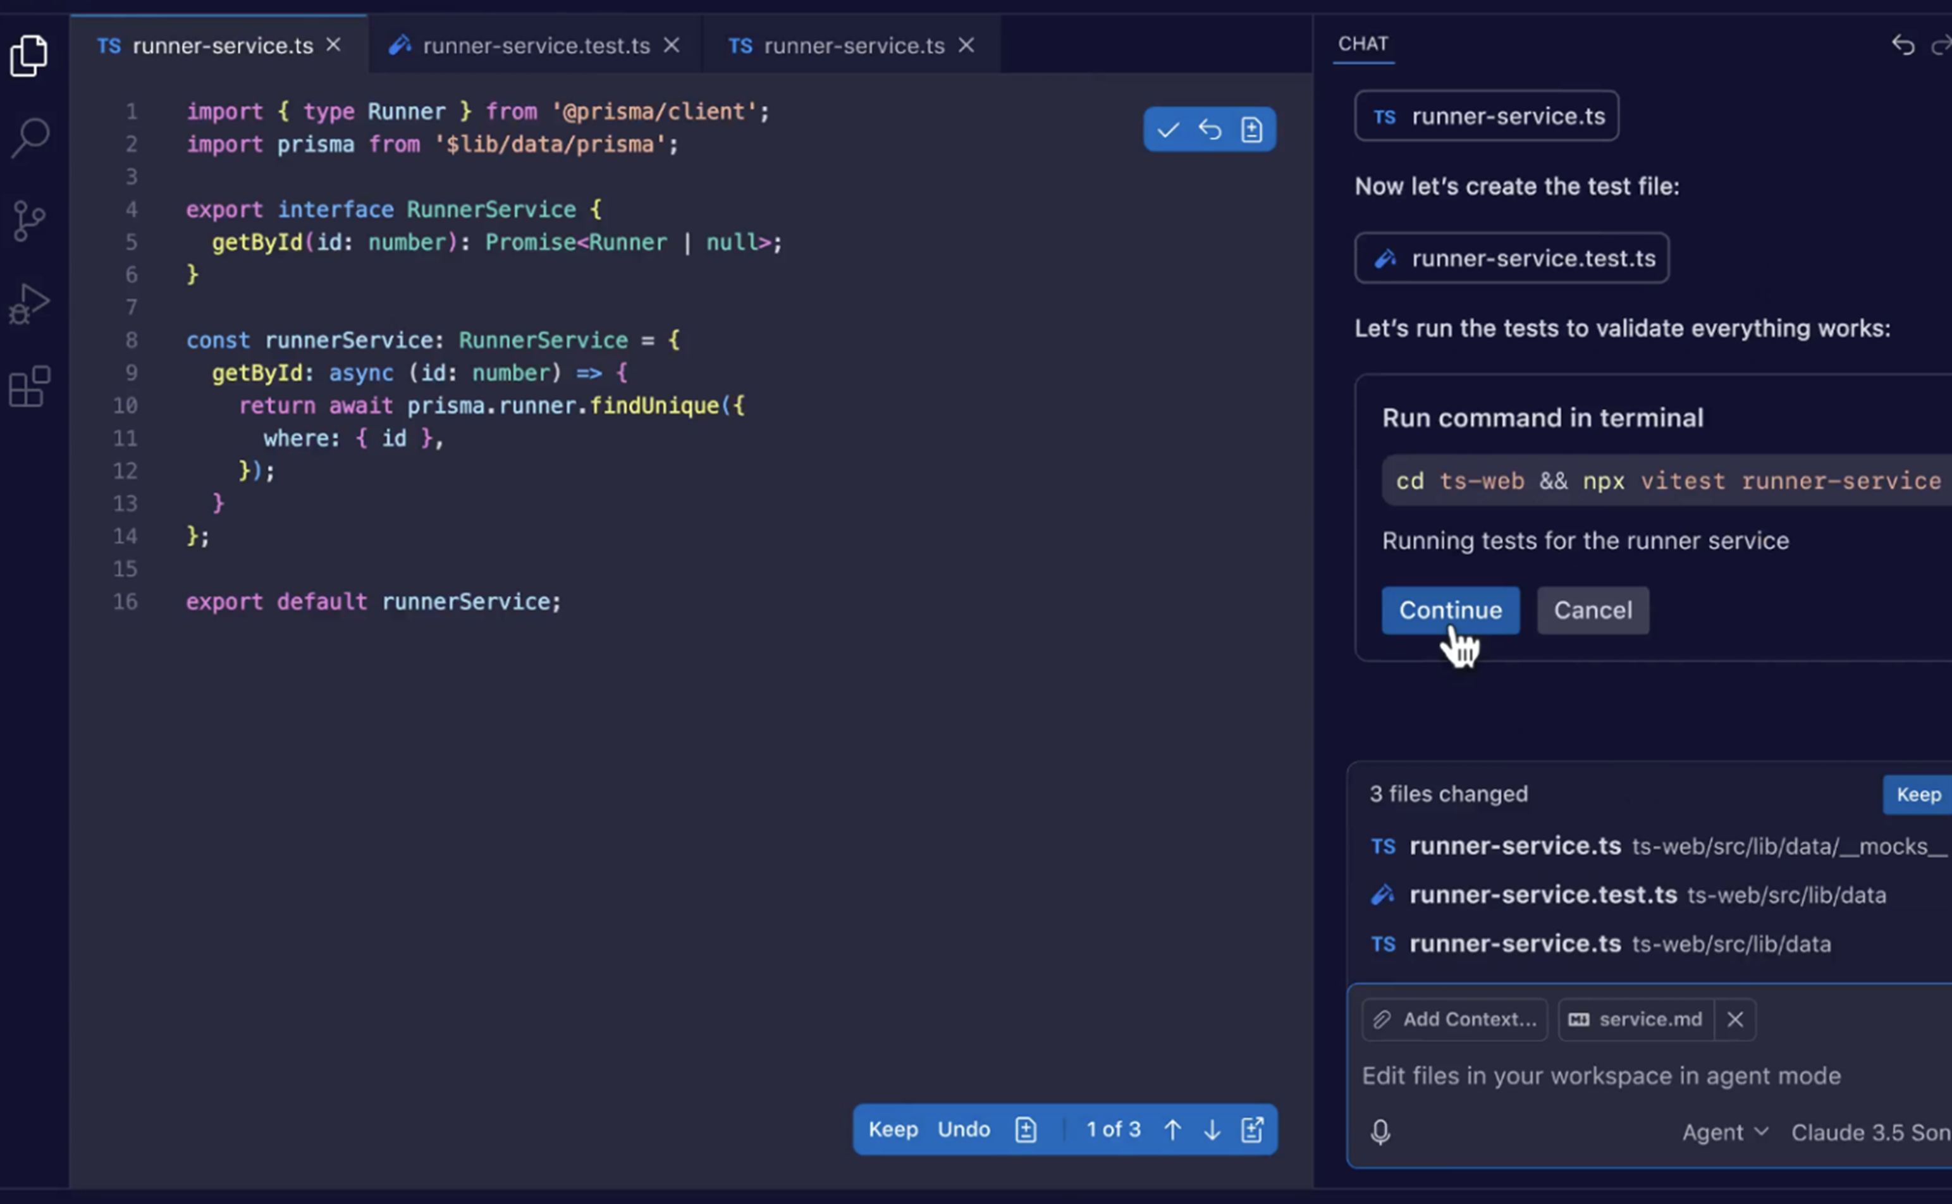Screen dimensions: 1952x1204
Task: Toggle the voice input microphone
Action: [x=1380, y=1133]
